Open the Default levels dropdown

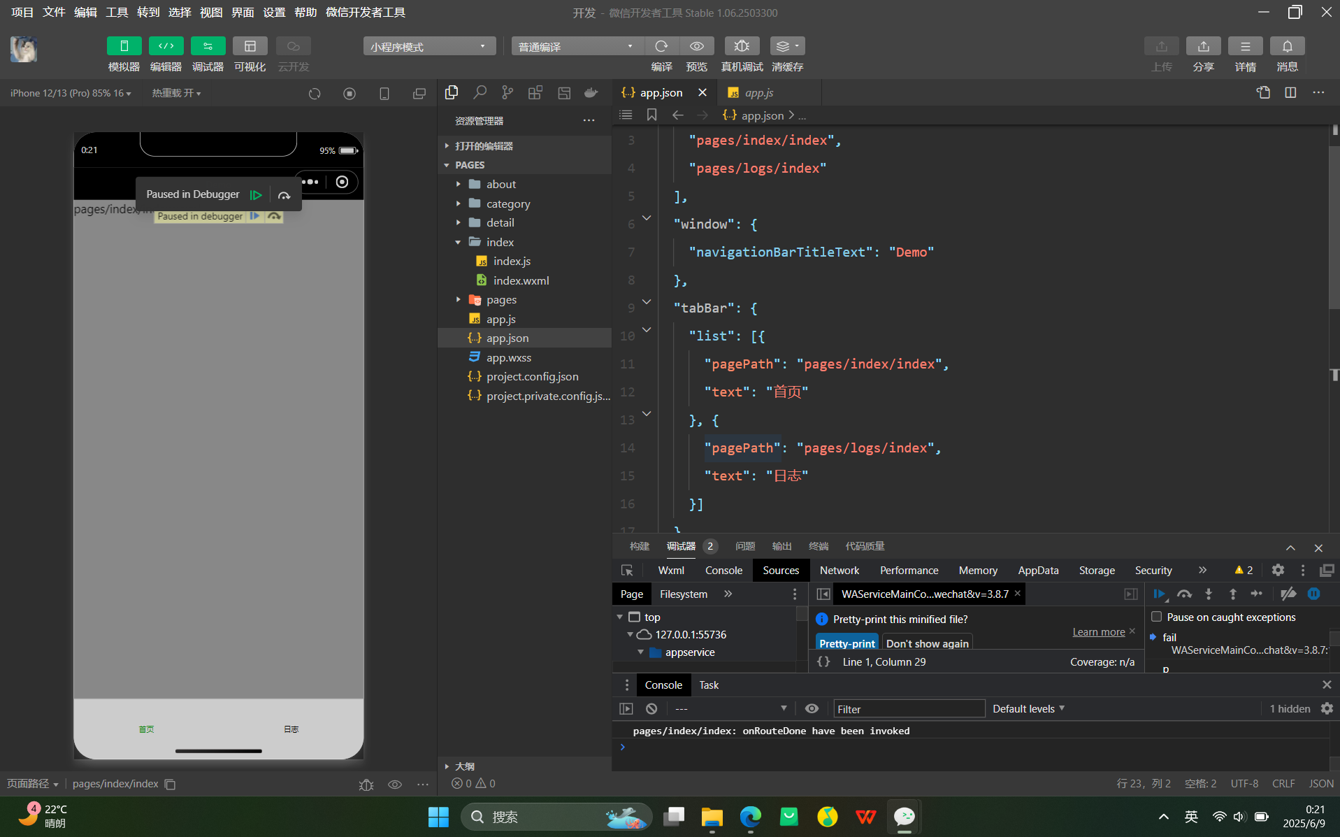(x=1028, y=709)
